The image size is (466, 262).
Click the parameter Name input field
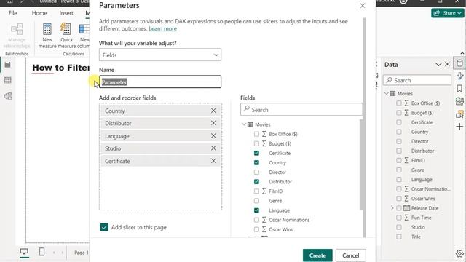[x=160, y=82]
